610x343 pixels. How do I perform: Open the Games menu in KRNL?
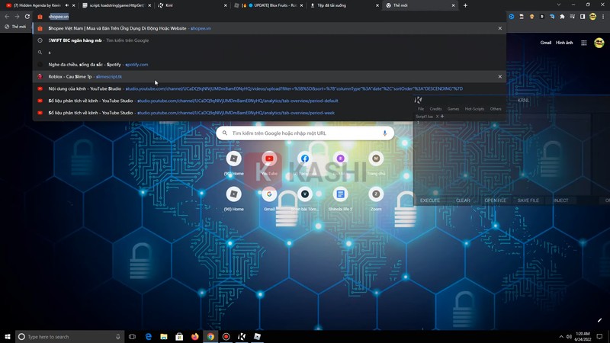pos(454,109)
